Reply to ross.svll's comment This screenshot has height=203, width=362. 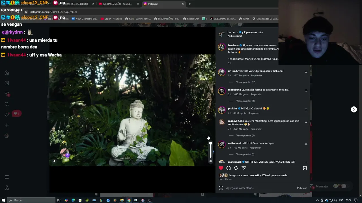click(256, 129)
